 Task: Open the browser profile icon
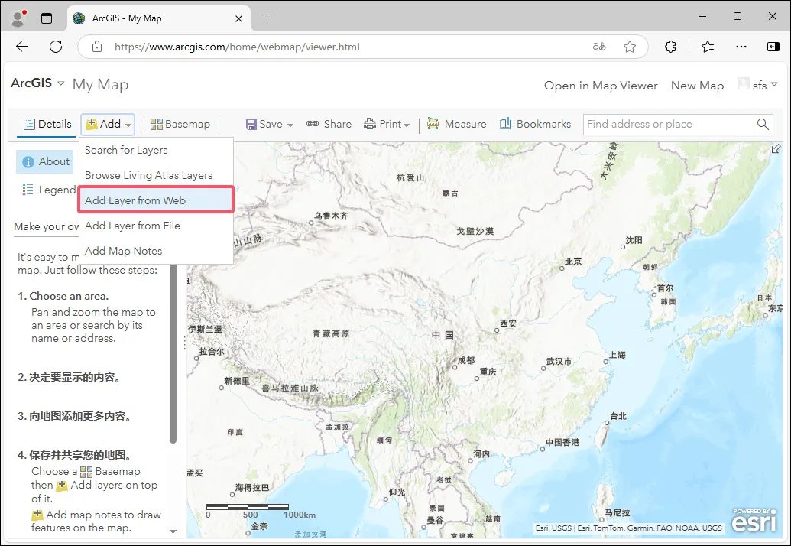pyautogui.click(x=19, y=18)
